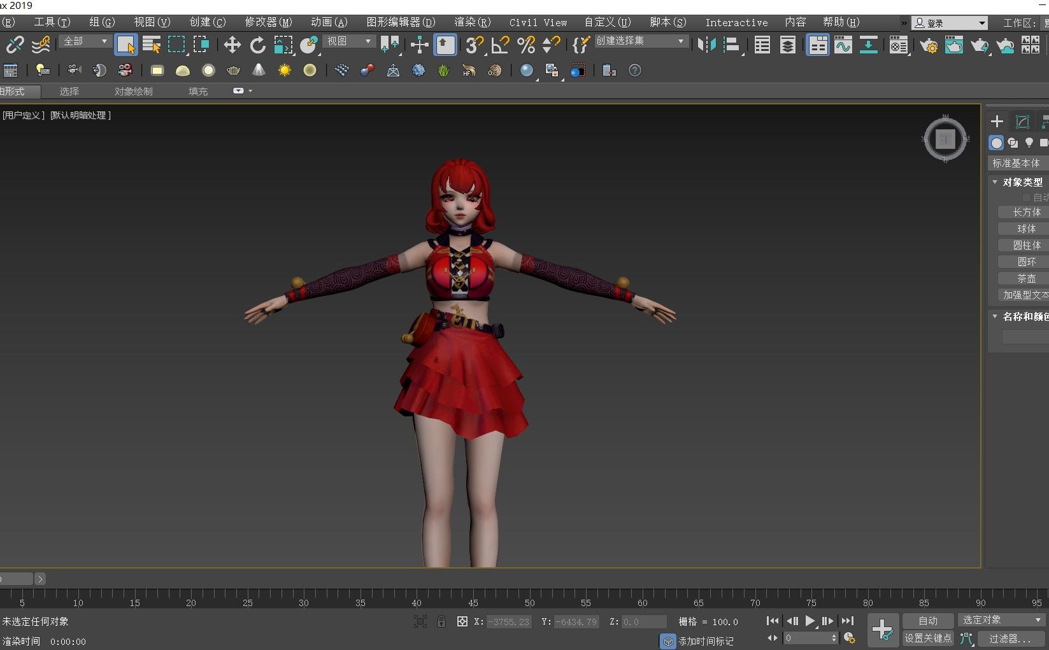Open the 修改器(M) menu
This screenshot has width=1049, height=650.
268,22
